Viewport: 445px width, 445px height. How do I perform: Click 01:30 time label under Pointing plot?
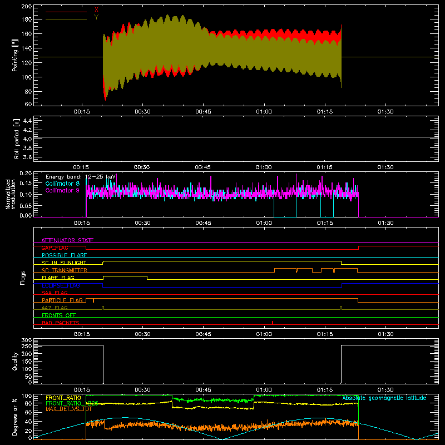[x=385, y=112]
